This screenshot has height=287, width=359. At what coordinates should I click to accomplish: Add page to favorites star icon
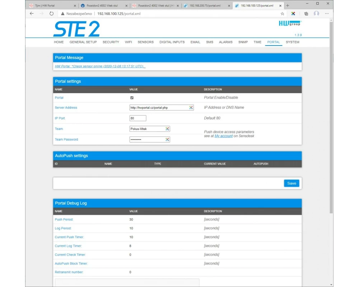[x=283, y=14]
